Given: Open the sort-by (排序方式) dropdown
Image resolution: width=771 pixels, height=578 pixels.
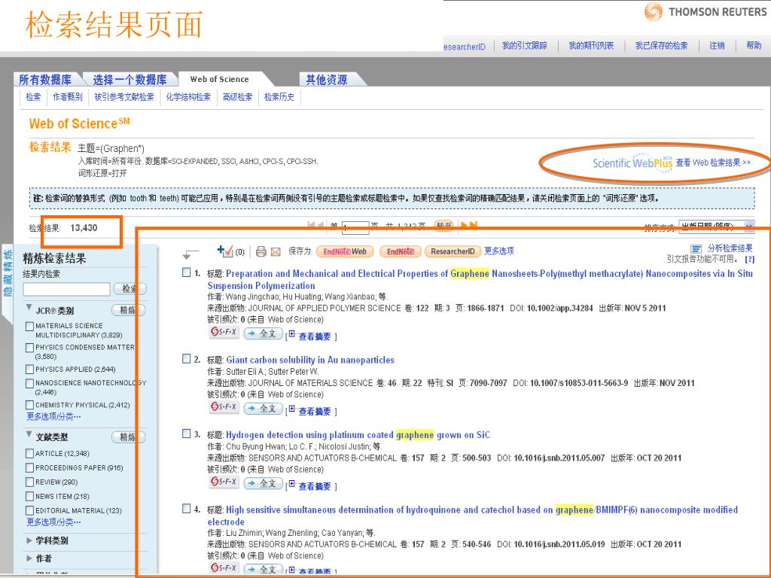Looking at the screenshot, I should pos(716,227).
